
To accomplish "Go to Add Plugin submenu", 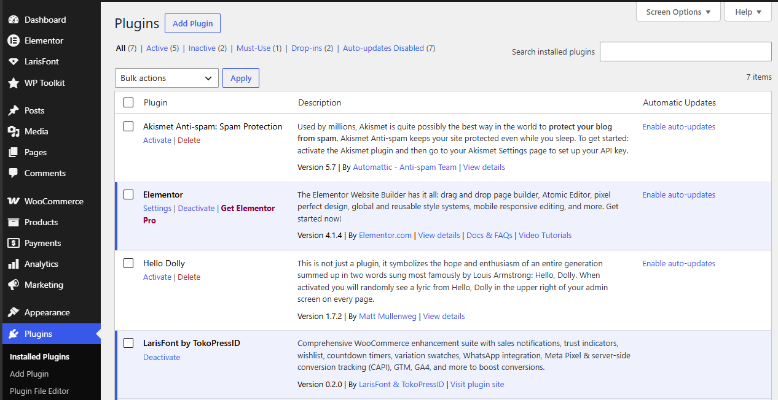I will point(29,374).
